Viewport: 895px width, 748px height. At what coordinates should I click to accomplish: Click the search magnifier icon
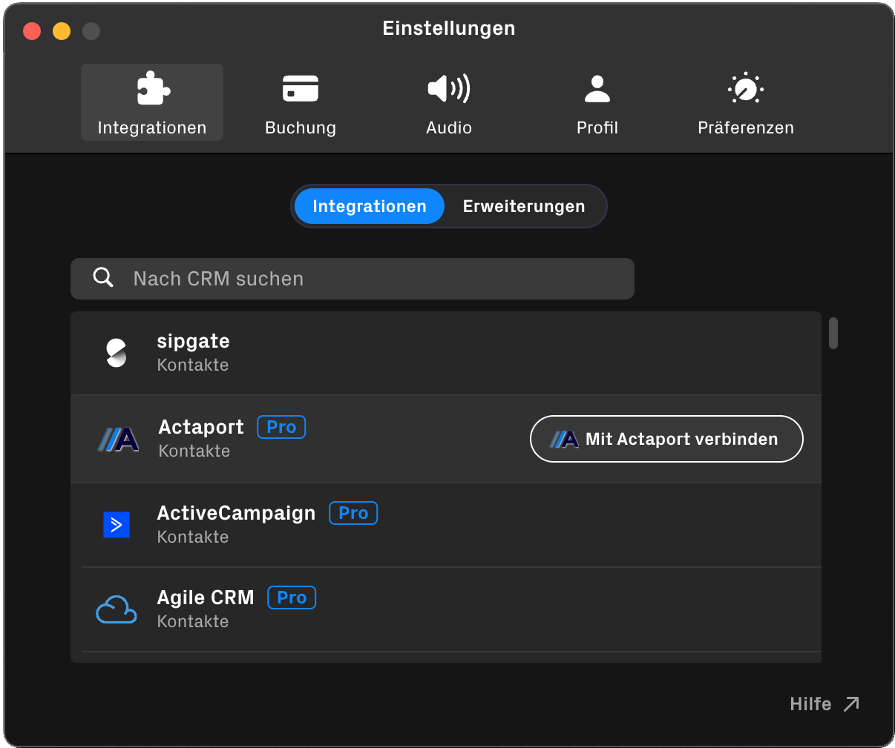(103, 277)
